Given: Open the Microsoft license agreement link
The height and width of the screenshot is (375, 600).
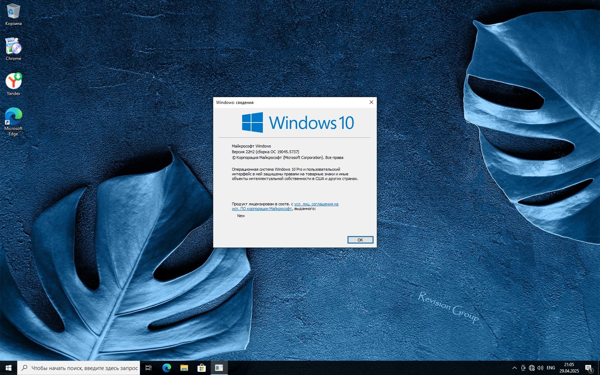Looking at the screenshot, I should [316, 204].
